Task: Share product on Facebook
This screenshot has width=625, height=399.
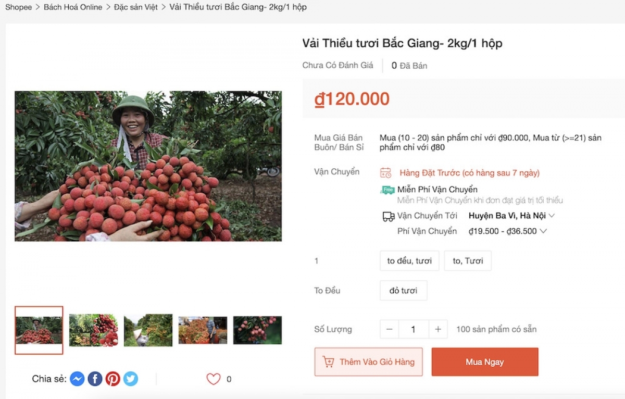Action: point(95,379)
